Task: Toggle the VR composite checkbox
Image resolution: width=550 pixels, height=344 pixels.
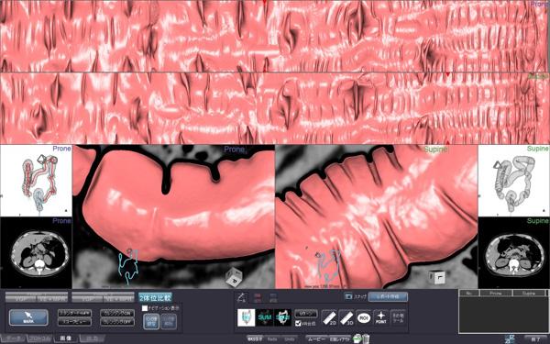Action: [298, 323]
